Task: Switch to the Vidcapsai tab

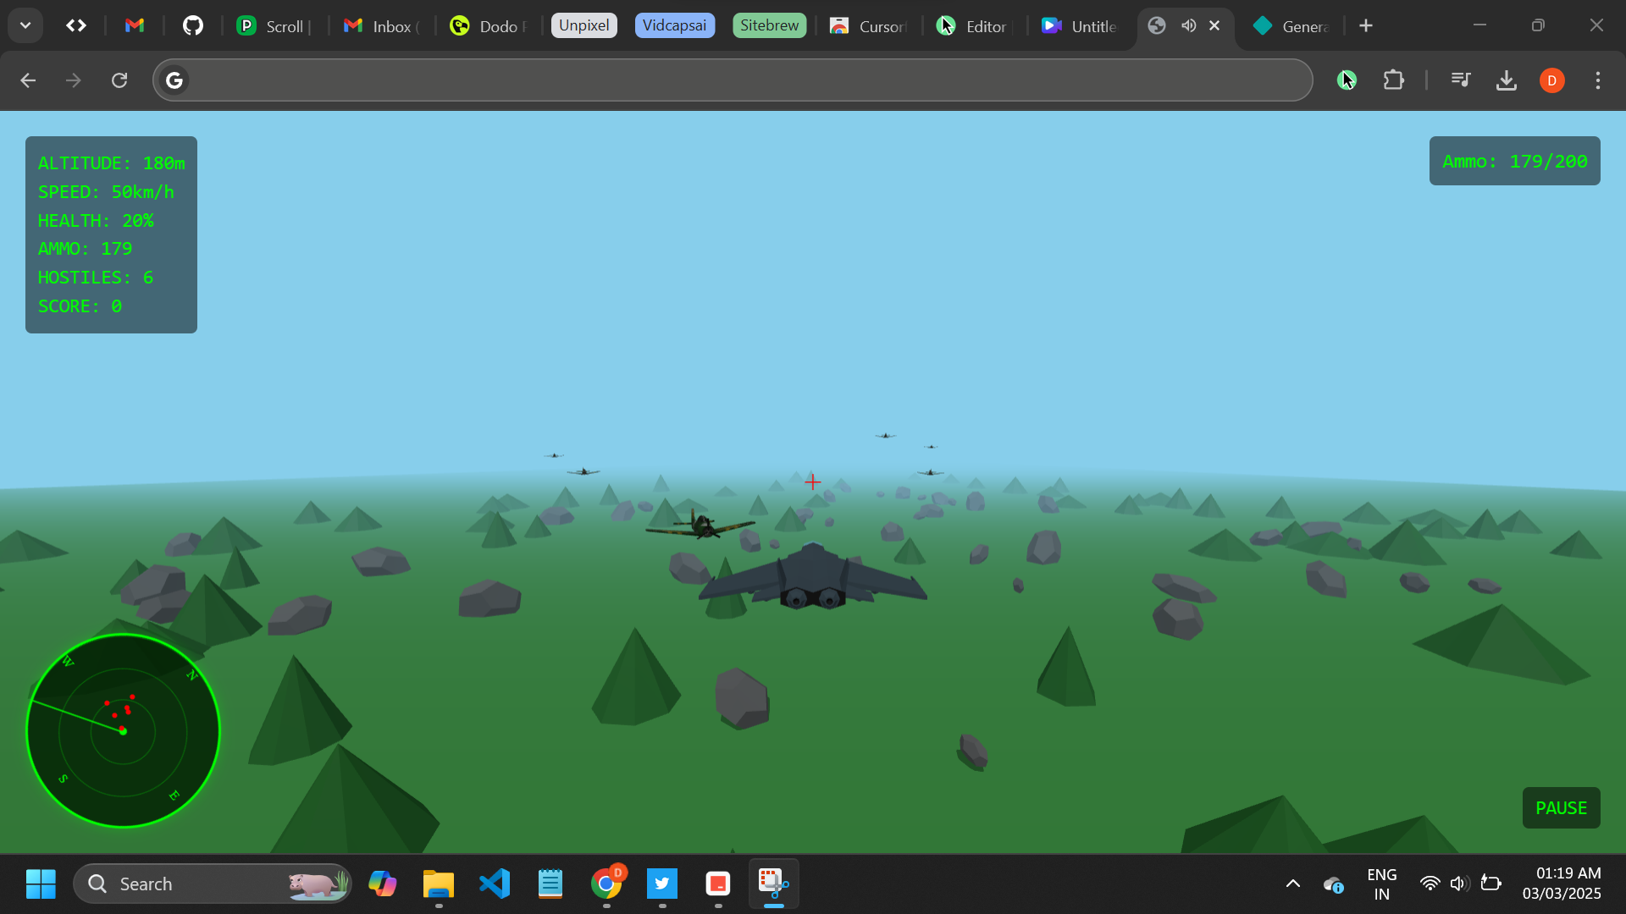Action: (x=674, y=25)
